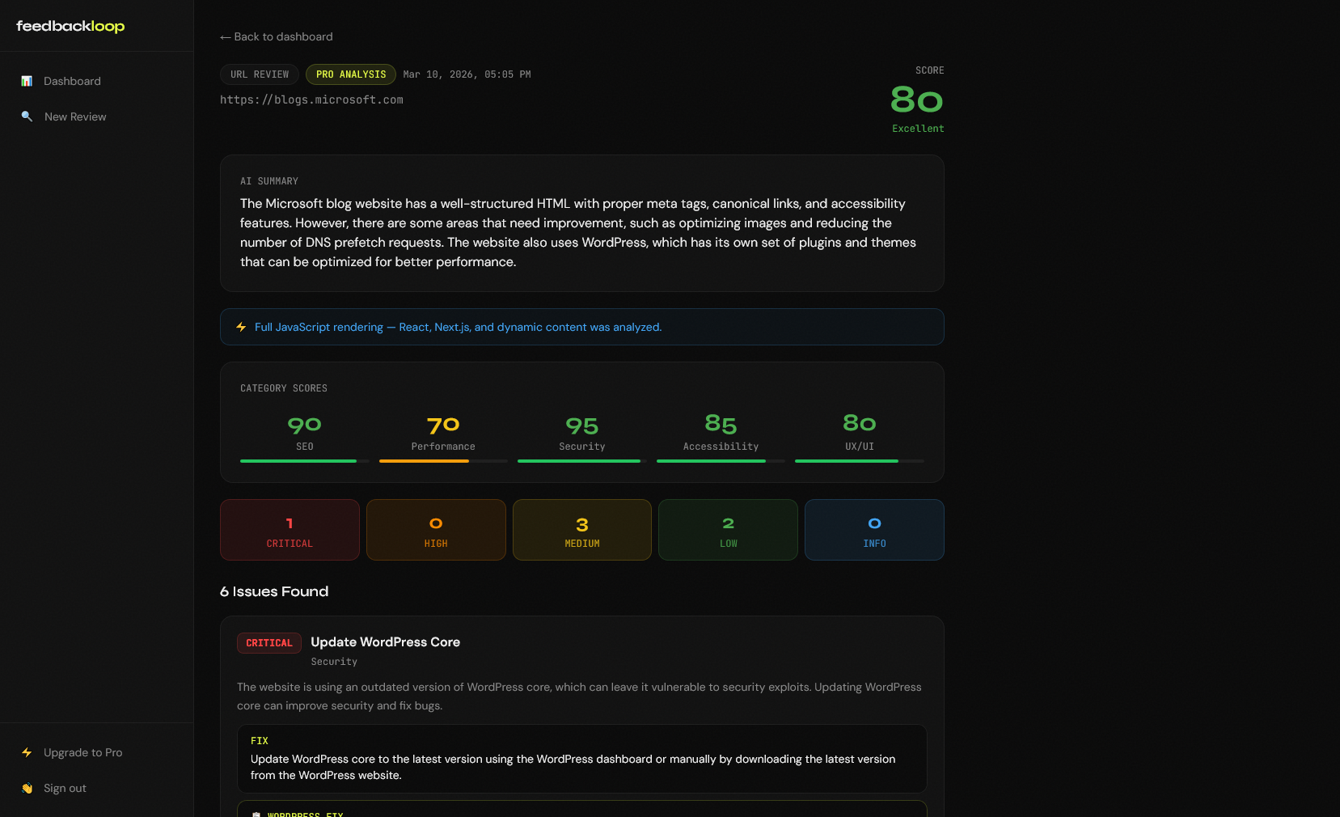Click the URL REVIEW badge
This screenshot has height=817, width=1340.
(x=260, y=74)
